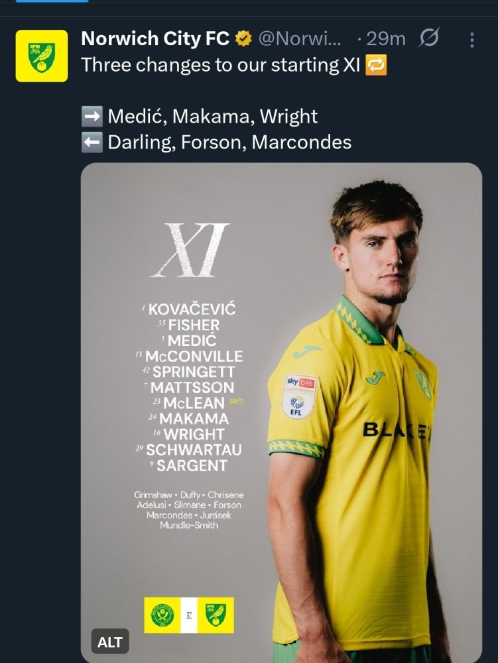
Task: Click the large XI heading on graphic
Action: (x=191, y=250)
